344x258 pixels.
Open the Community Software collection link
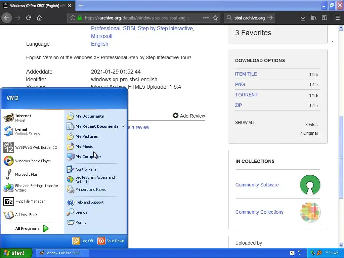pyautogui.click(x=257, y=185)
